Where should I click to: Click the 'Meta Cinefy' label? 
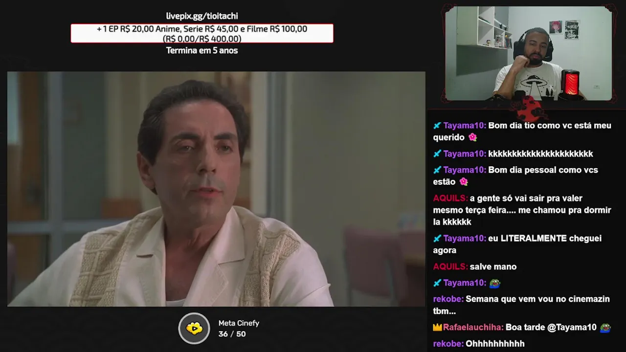[239, 323]
